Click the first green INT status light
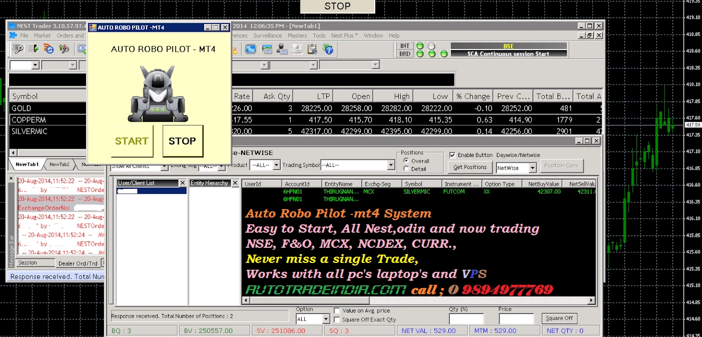 point(419,46)
